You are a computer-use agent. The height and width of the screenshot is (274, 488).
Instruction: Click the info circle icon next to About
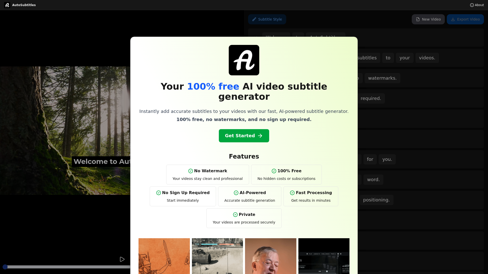(472, 5)
